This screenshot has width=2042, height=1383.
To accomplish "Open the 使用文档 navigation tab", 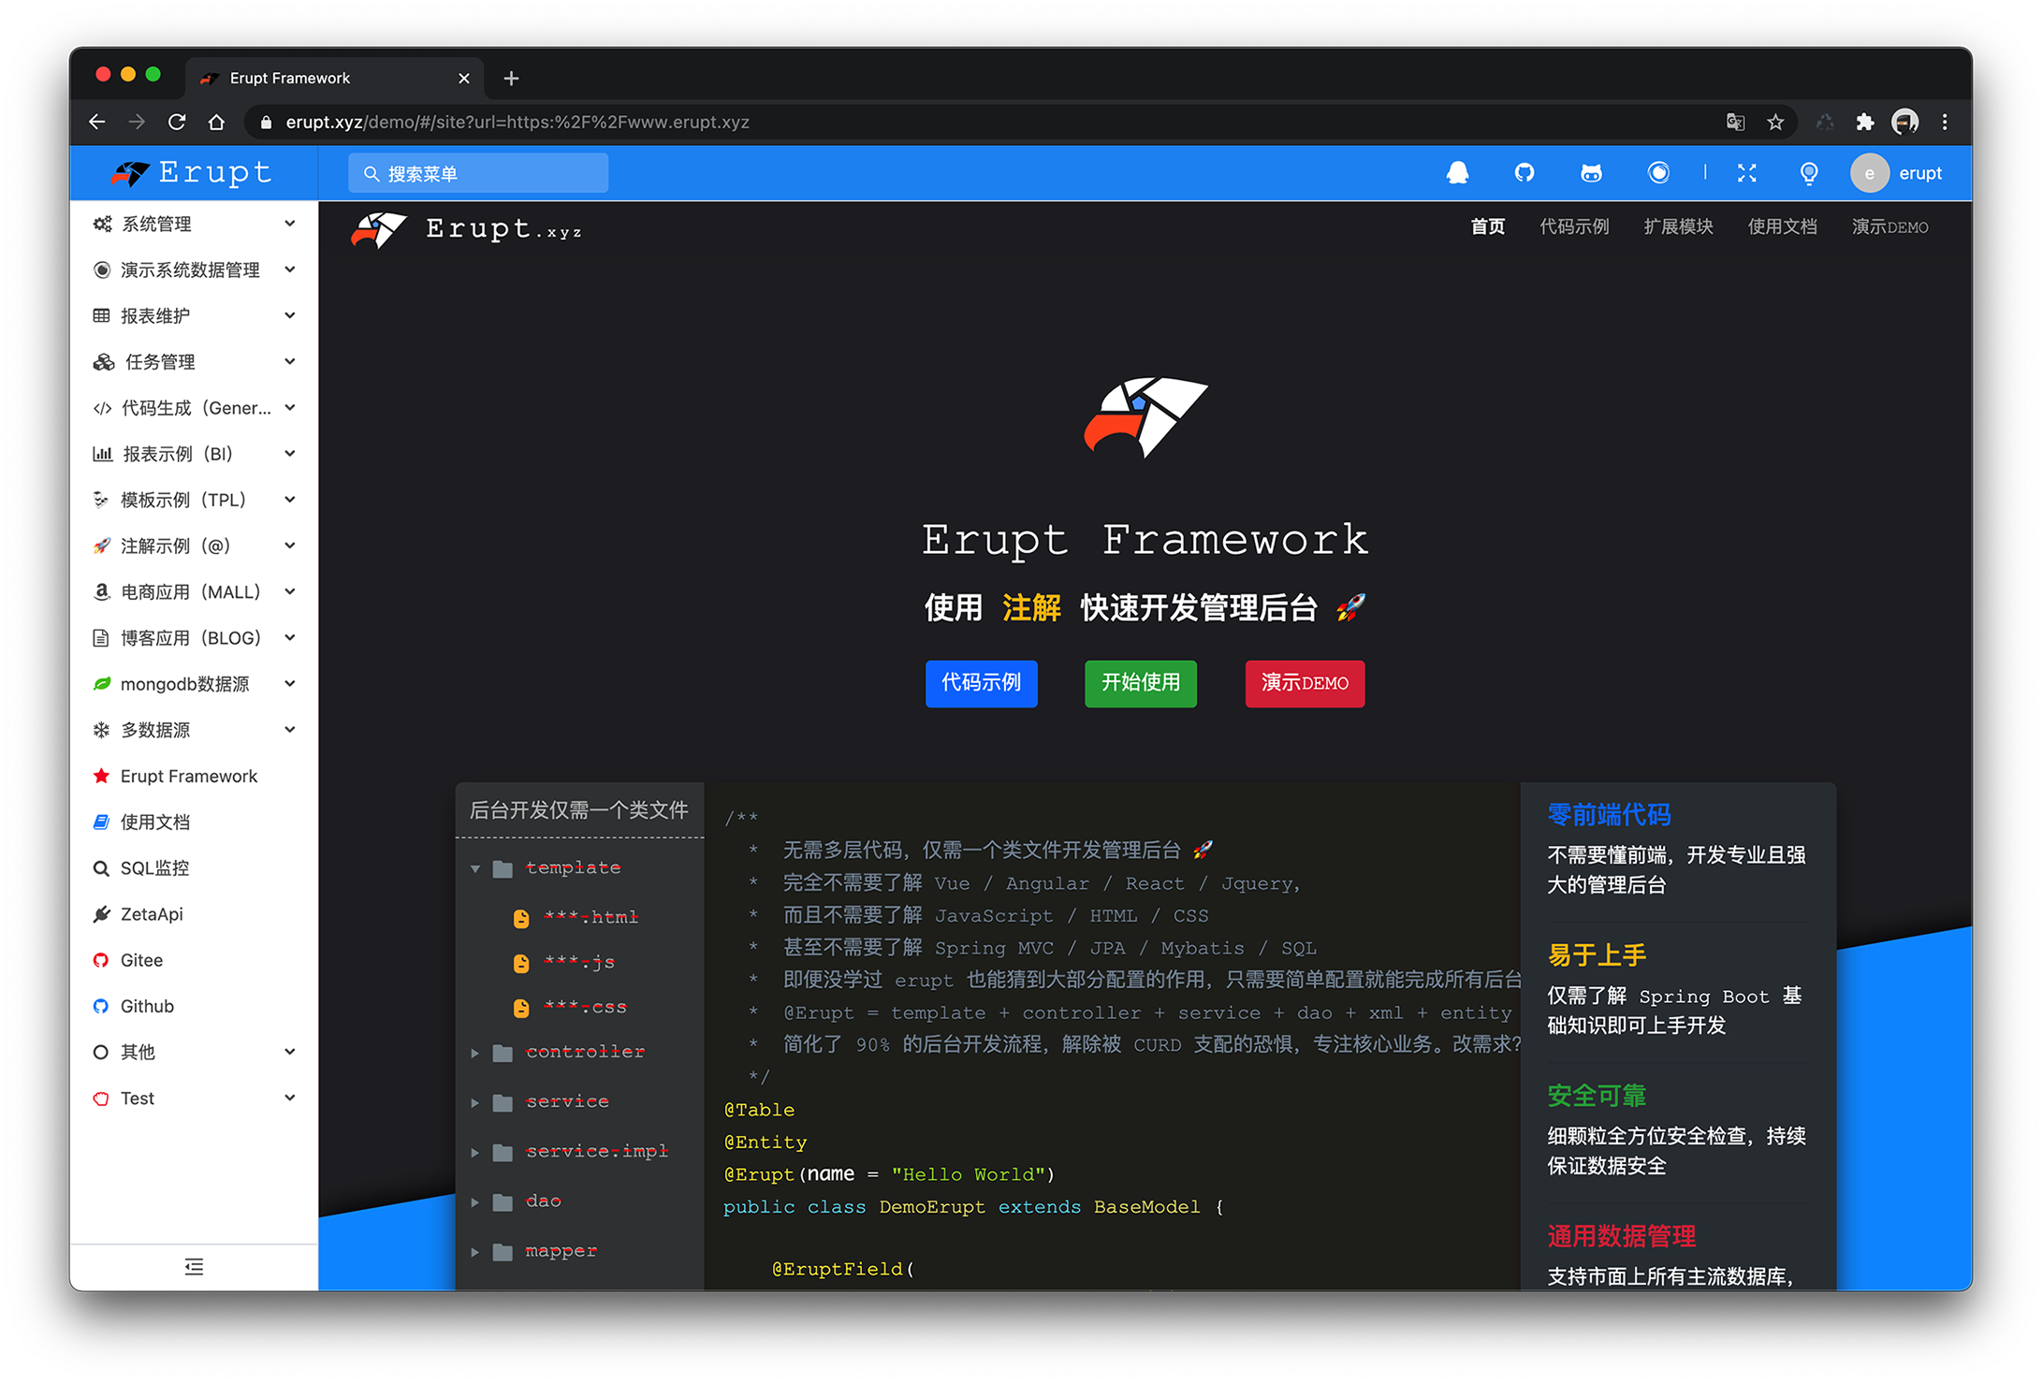I will [1780, 228].
